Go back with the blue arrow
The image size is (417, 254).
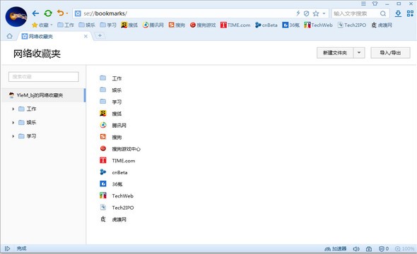coord(35,13)
